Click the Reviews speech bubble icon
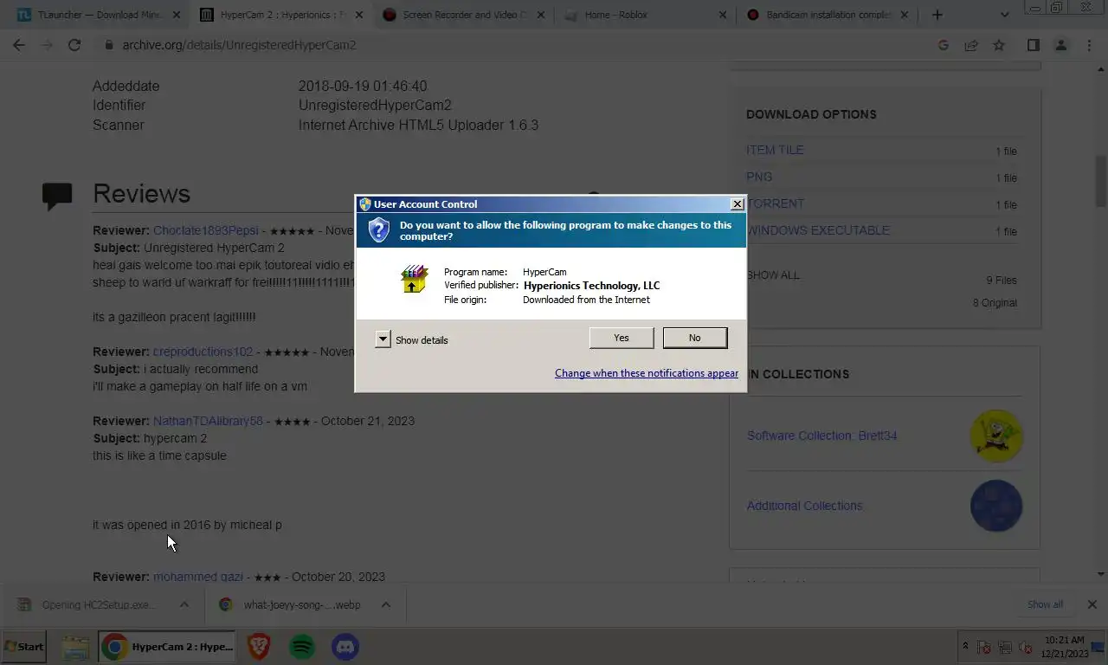This screenshot has height=665, width=1108. point(57,196)
